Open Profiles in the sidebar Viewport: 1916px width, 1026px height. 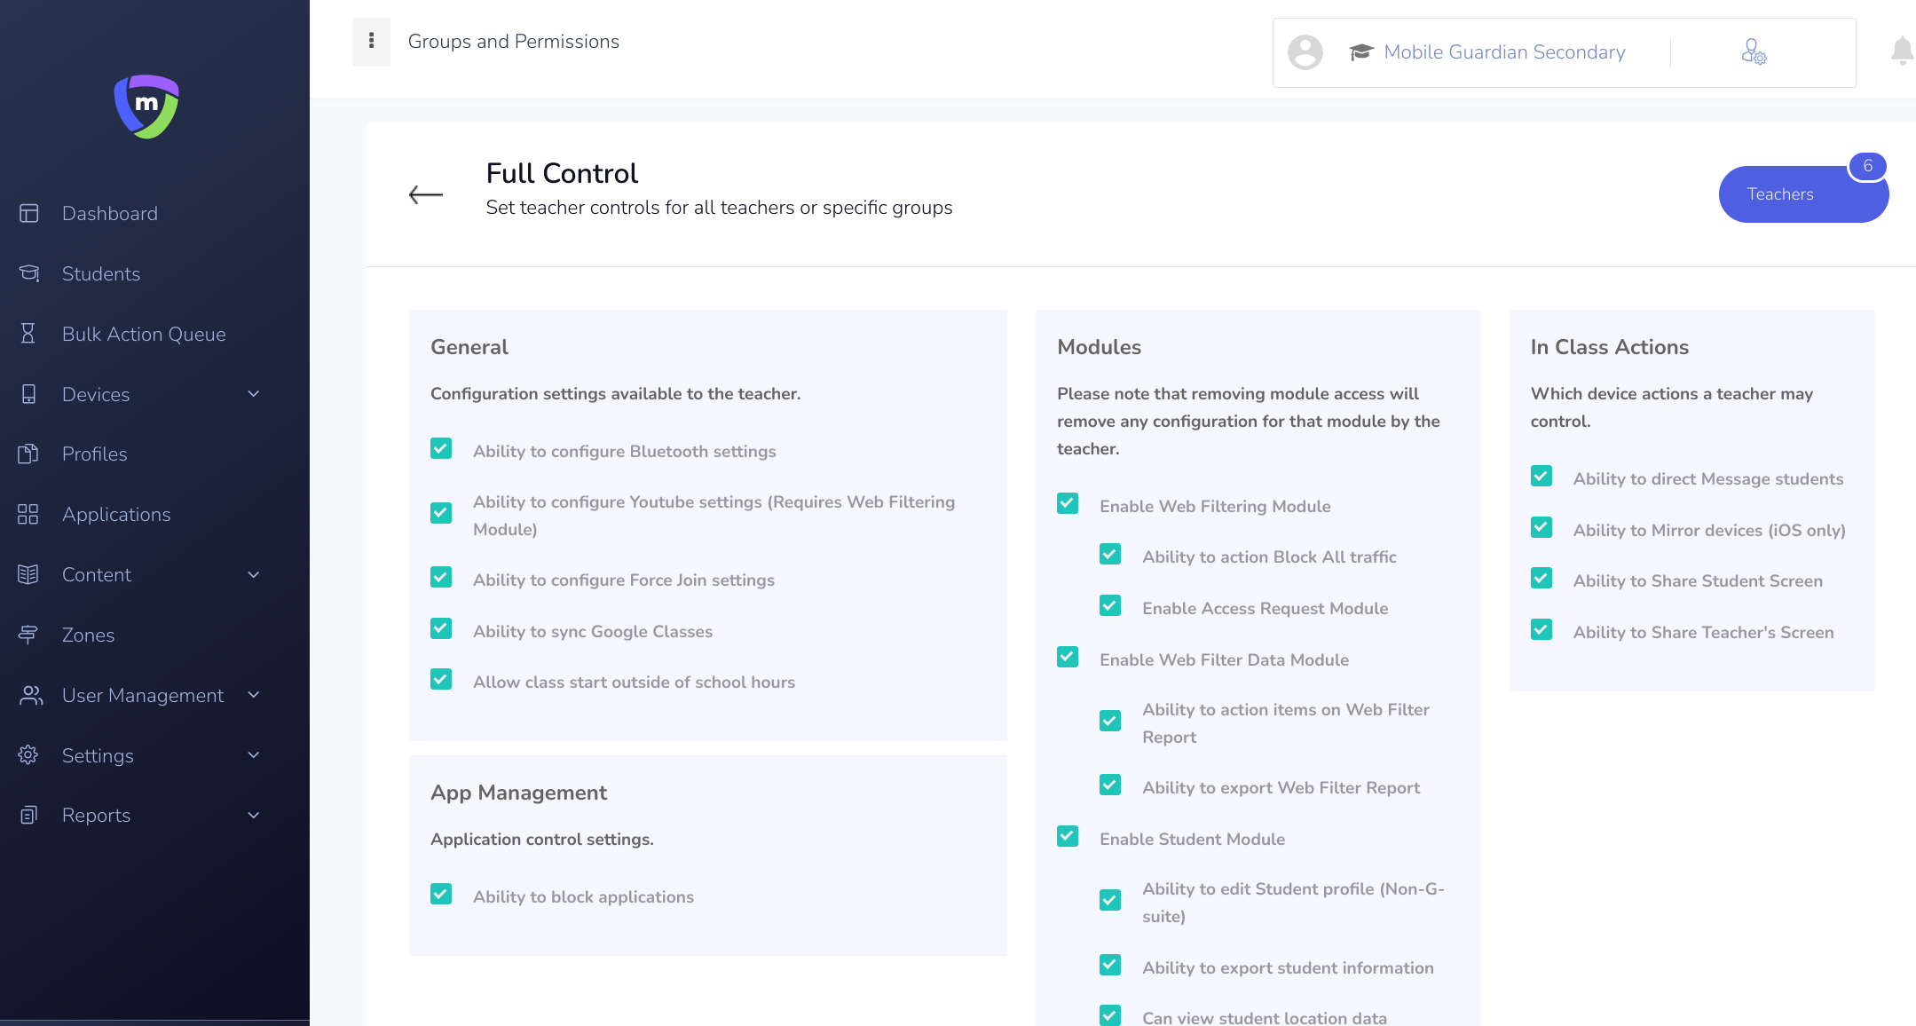coord(95,454)
